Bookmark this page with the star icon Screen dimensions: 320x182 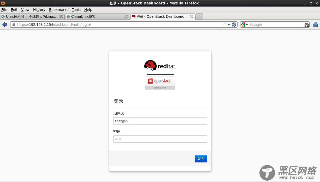[225, 25]
